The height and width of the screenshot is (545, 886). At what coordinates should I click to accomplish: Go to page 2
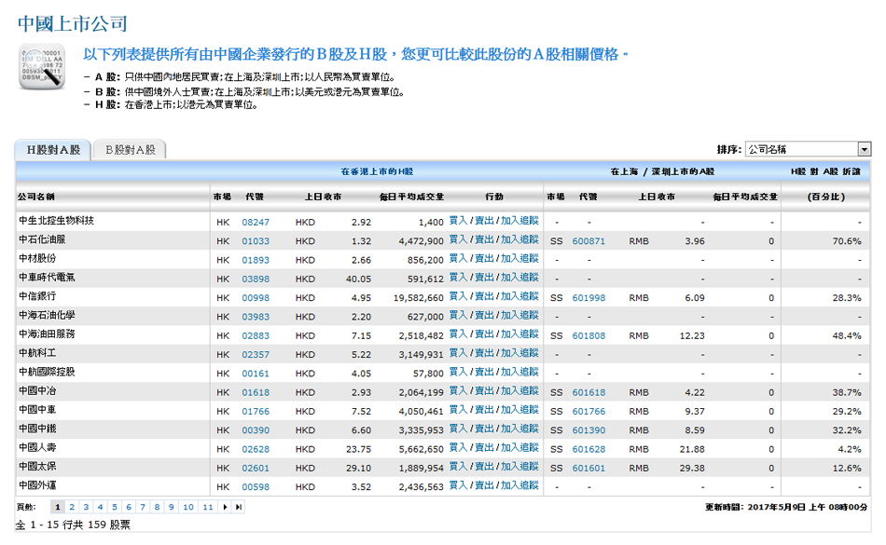pos(72,507)
